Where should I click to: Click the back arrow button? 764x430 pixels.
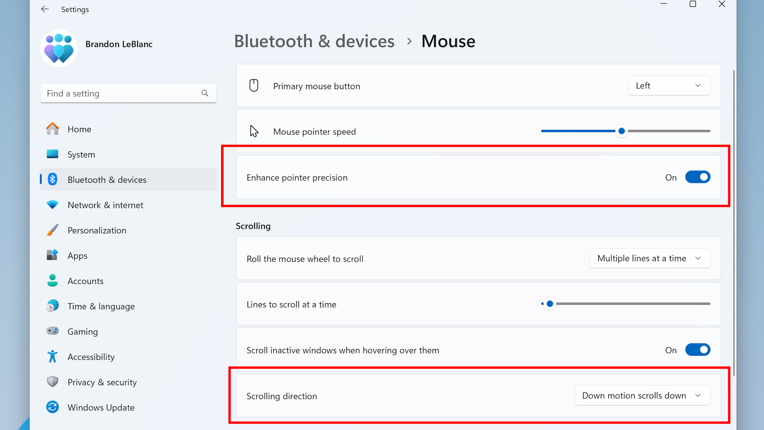(45, 9)
